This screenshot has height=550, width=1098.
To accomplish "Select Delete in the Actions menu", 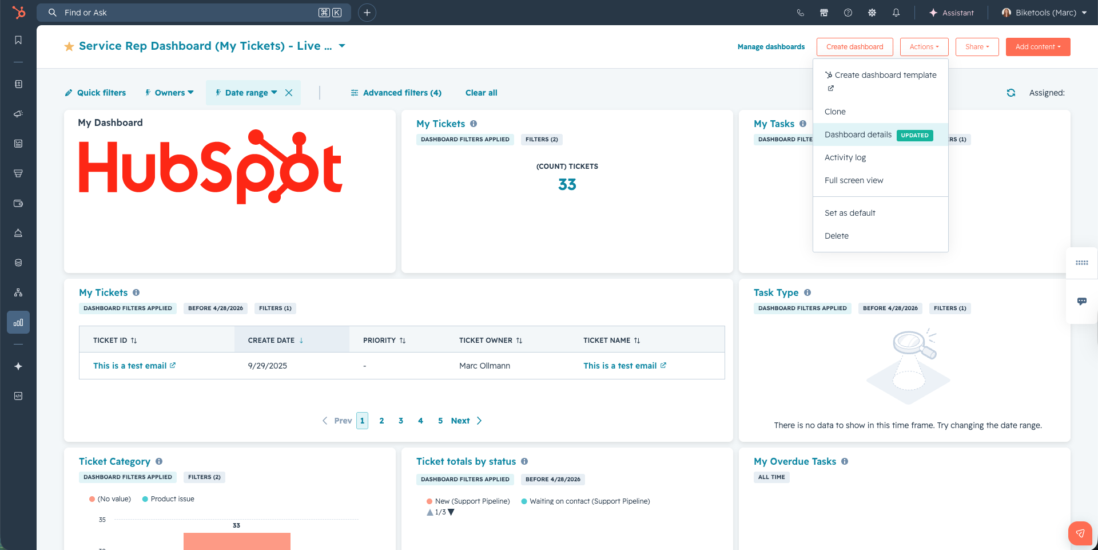I will 881,236.
